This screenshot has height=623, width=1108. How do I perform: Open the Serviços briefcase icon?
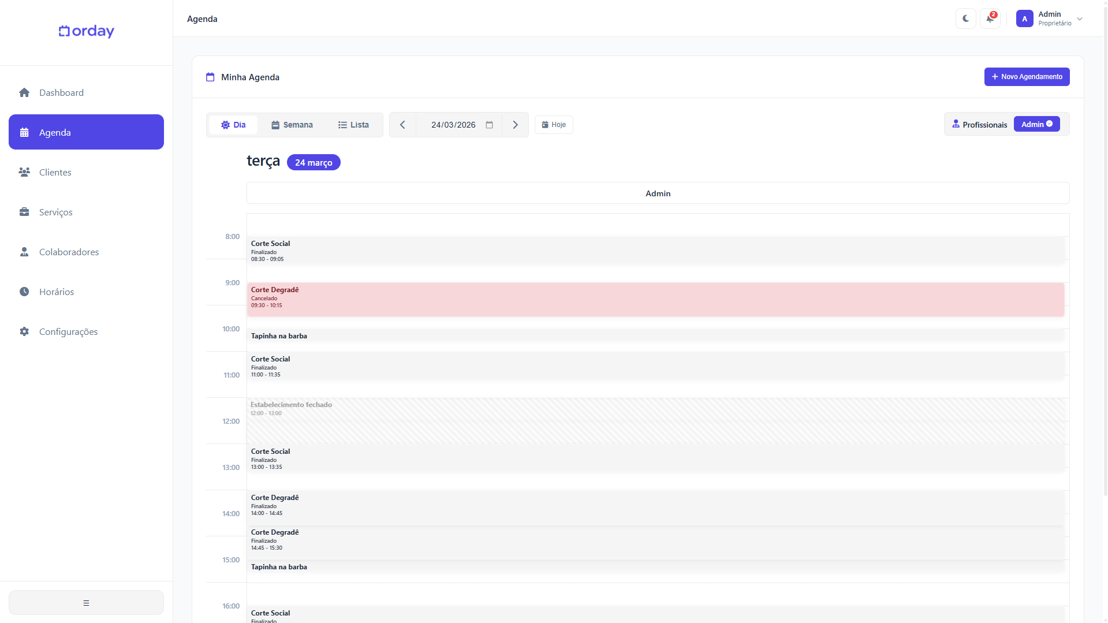24,212
